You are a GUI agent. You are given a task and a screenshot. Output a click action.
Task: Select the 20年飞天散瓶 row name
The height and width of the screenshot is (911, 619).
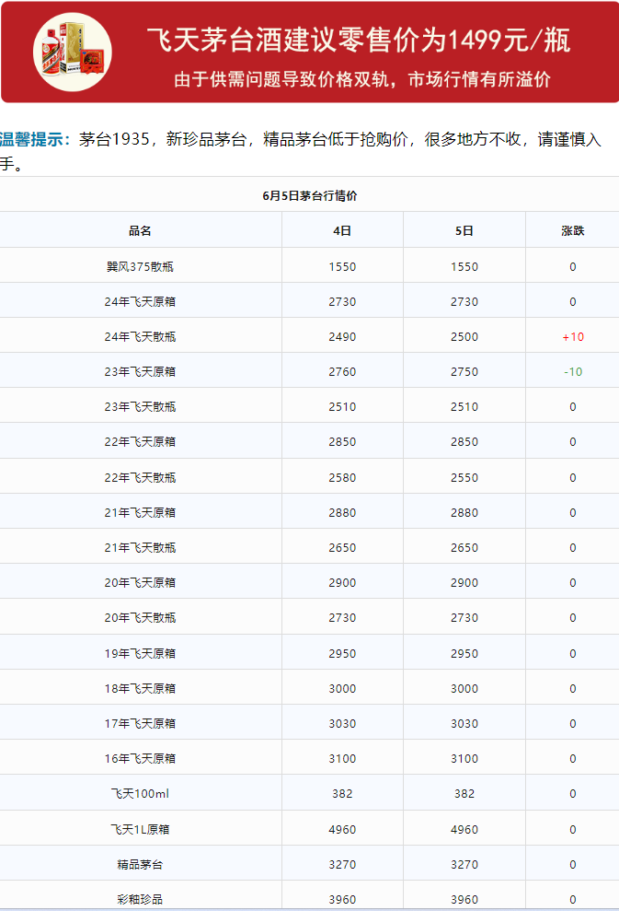tap(140, 617)
